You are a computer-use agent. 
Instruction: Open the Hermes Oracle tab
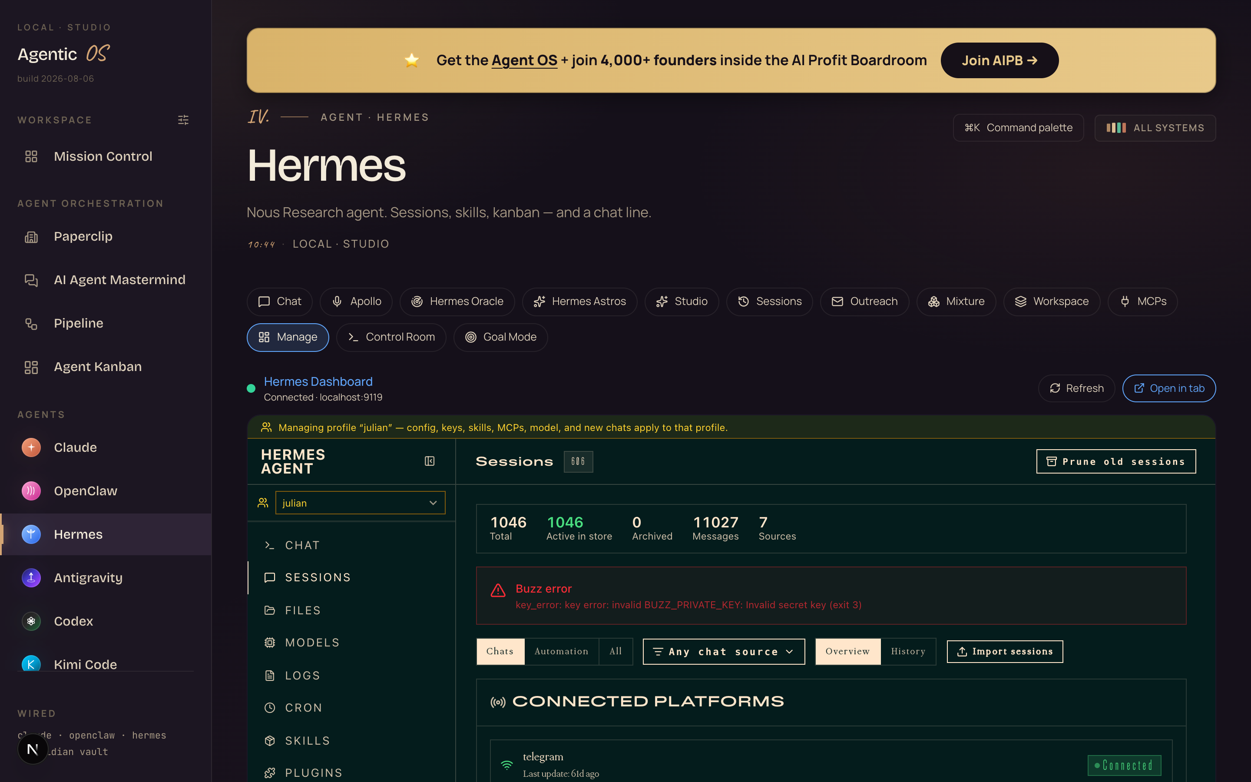coord(457,302)
